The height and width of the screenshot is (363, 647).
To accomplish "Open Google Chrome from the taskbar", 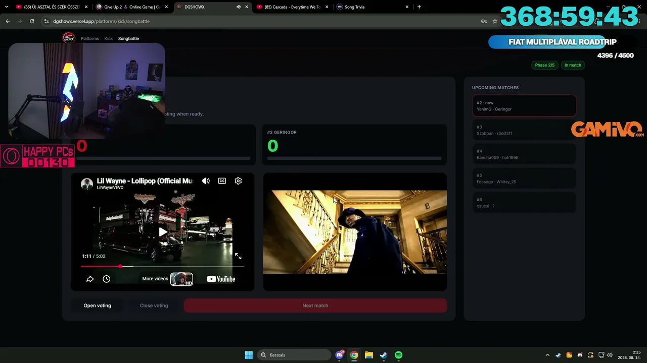I will 354,355.
